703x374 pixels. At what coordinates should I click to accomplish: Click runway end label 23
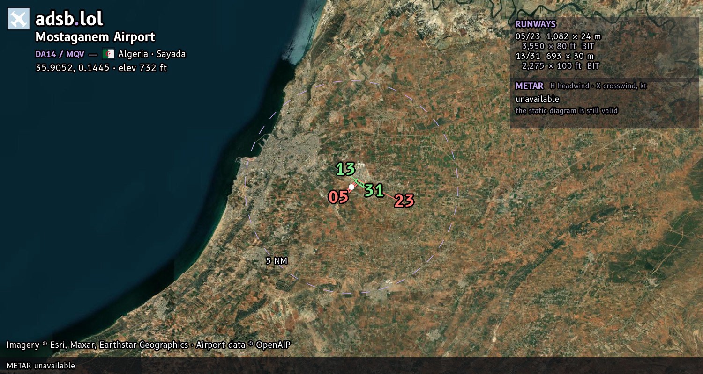click(x=404, y=201)
